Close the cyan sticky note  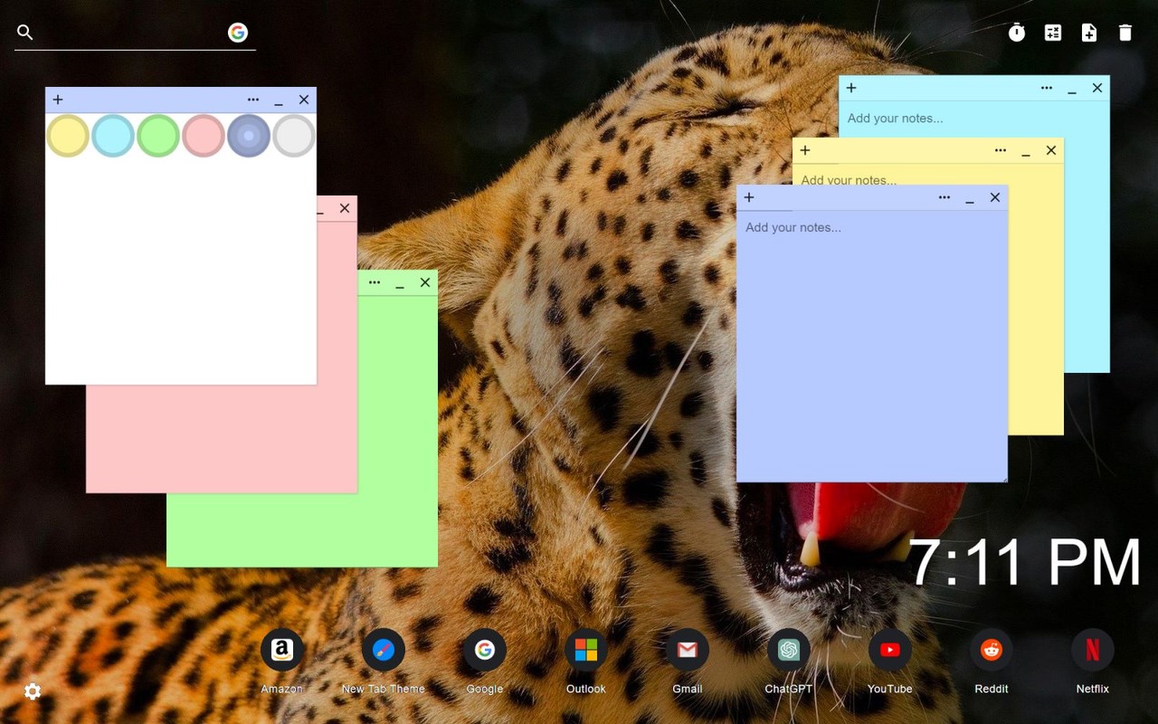pyautogui.click(x=1097, y=88)
